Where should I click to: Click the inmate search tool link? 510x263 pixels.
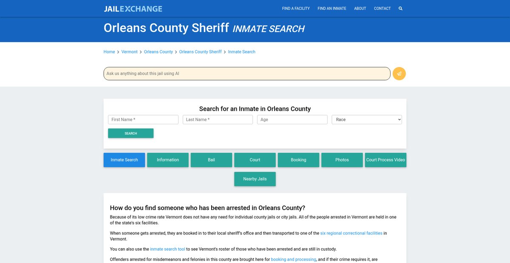coord(167,249)
